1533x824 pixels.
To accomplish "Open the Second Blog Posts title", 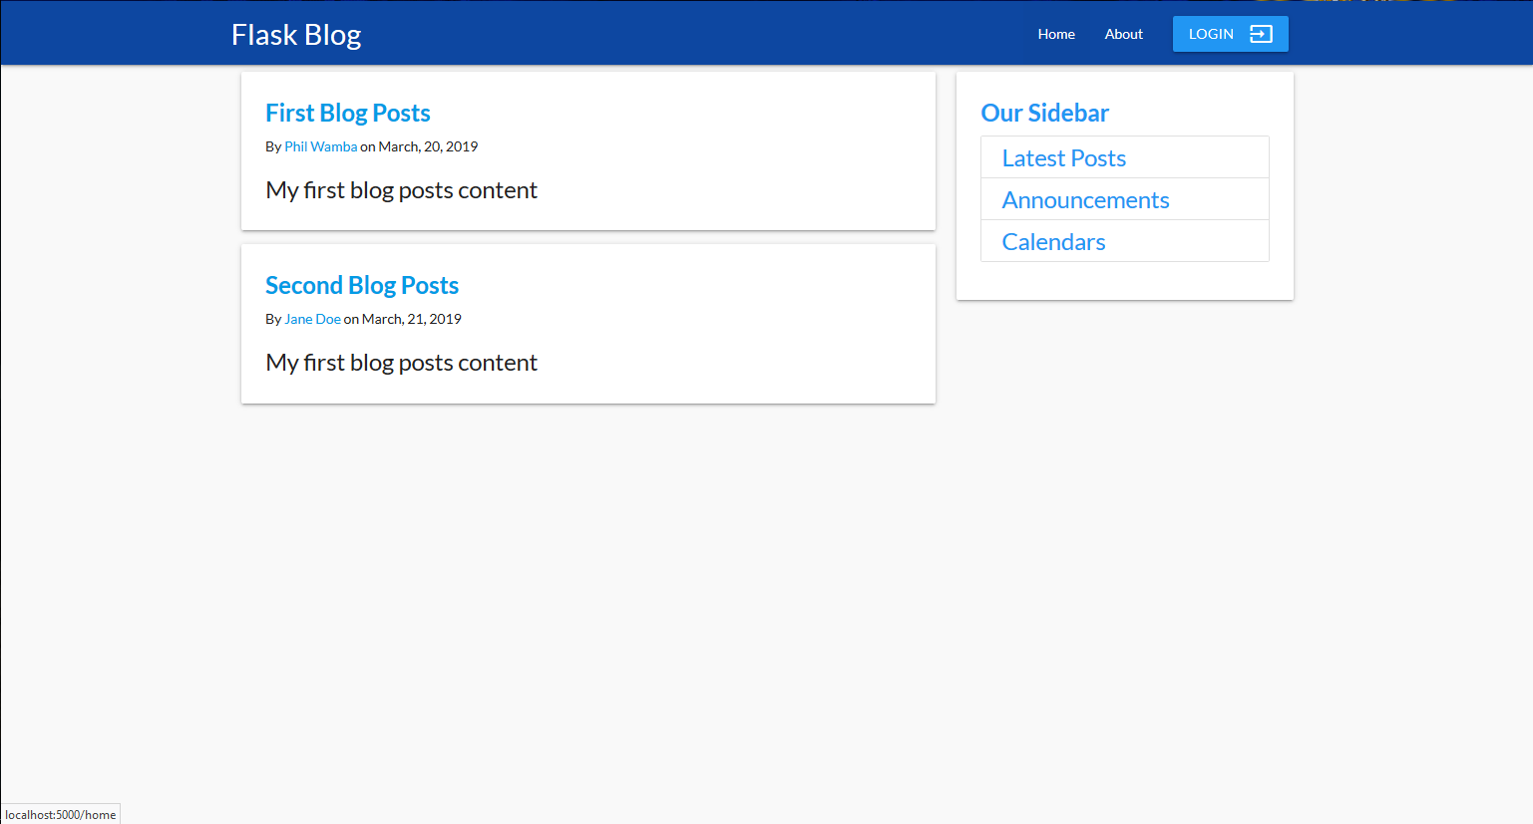I will [362, 286].
